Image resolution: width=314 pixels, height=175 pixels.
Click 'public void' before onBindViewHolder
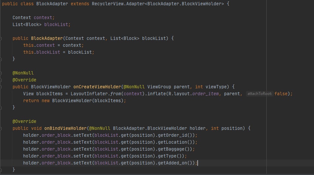click(27, 129)
